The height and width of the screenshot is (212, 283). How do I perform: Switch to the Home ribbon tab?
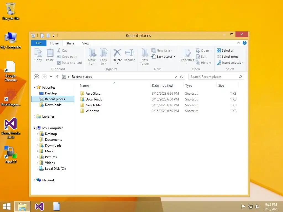click(54, 43)
